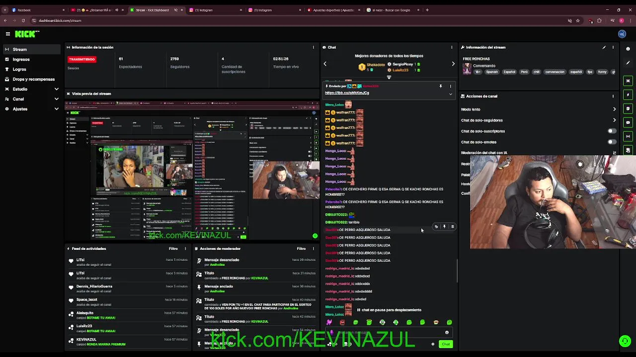Click the info icon in right rail
Viewport: 636px width, 357px height.
point(628,49)
